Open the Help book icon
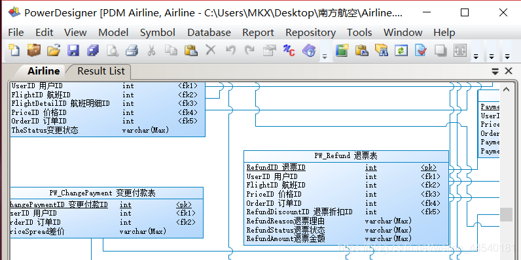Screen dimensions: 521x260 (x=309, y=50)
